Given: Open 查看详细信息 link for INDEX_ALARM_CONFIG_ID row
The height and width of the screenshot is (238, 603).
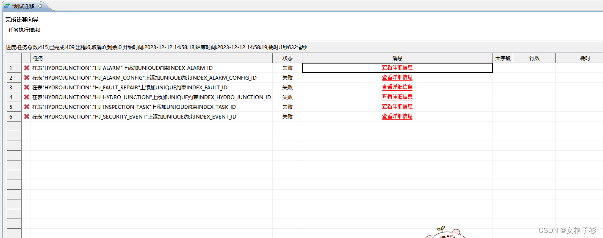Looking at the screenshot, I should coord(397,77).
